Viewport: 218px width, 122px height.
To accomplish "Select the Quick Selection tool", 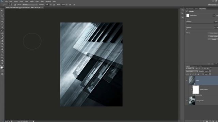I will [x=2, y=19].
